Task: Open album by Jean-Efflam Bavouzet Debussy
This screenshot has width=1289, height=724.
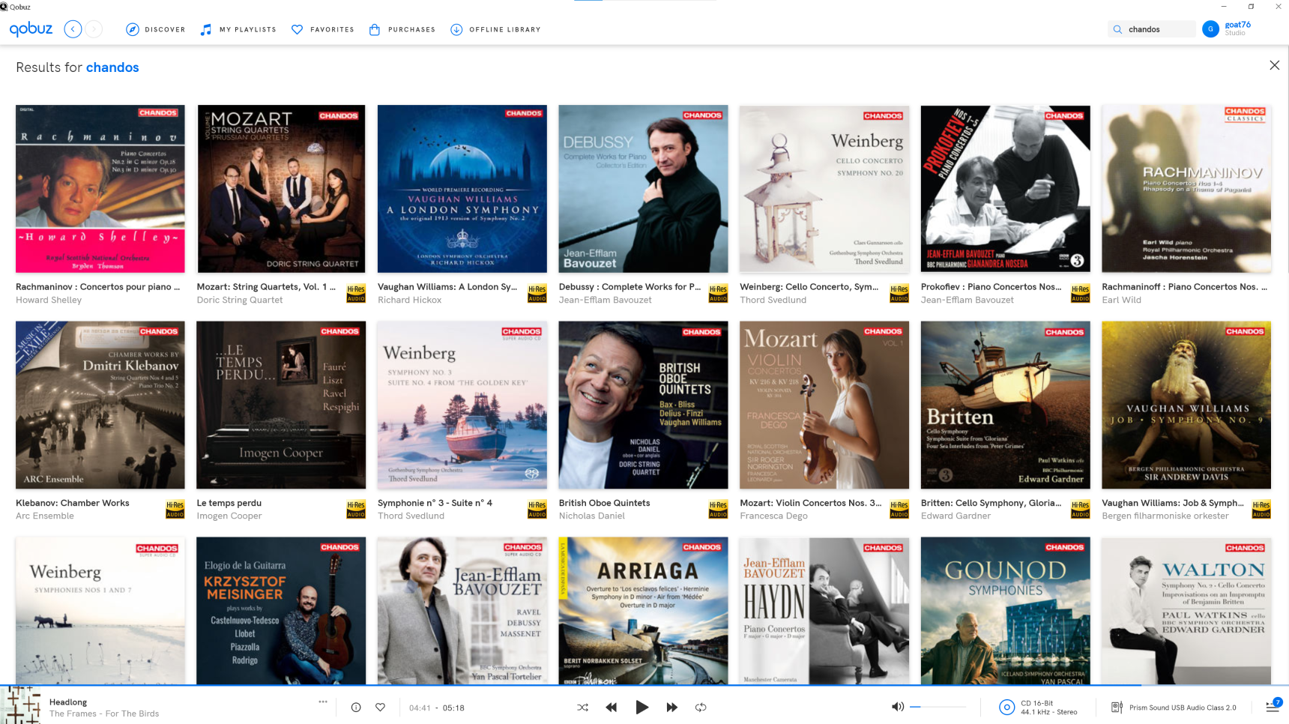Action: [x=642, y=189]
